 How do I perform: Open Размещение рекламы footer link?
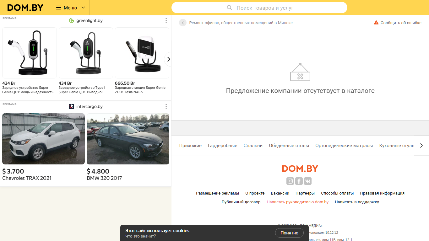(218, 193)
